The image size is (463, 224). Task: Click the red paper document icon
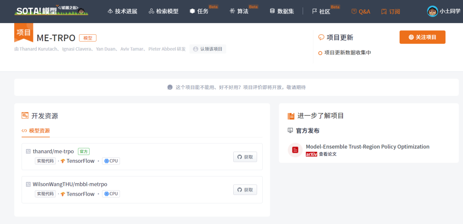pyautogui.click(x=295, y=150)
